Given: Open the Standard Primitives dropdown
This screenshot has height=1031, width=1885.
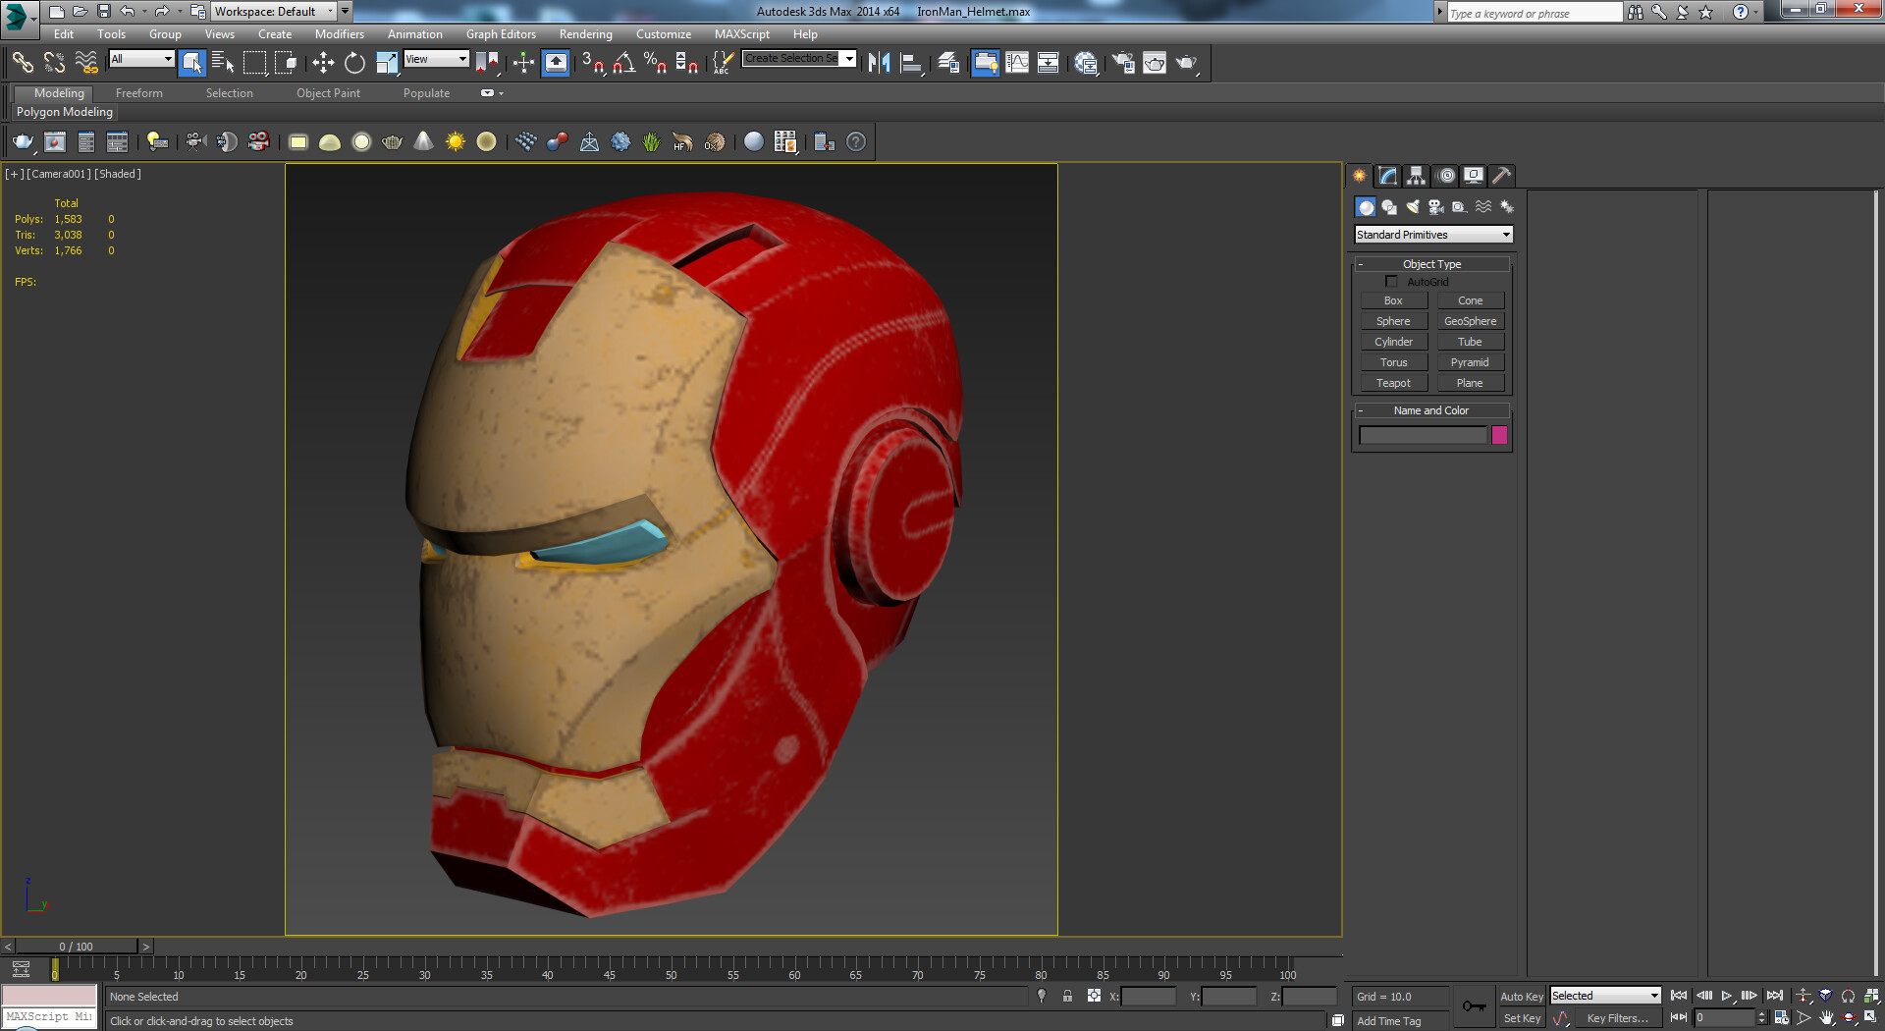Looking at the screenshot, I should click(x=1433, y=235).
